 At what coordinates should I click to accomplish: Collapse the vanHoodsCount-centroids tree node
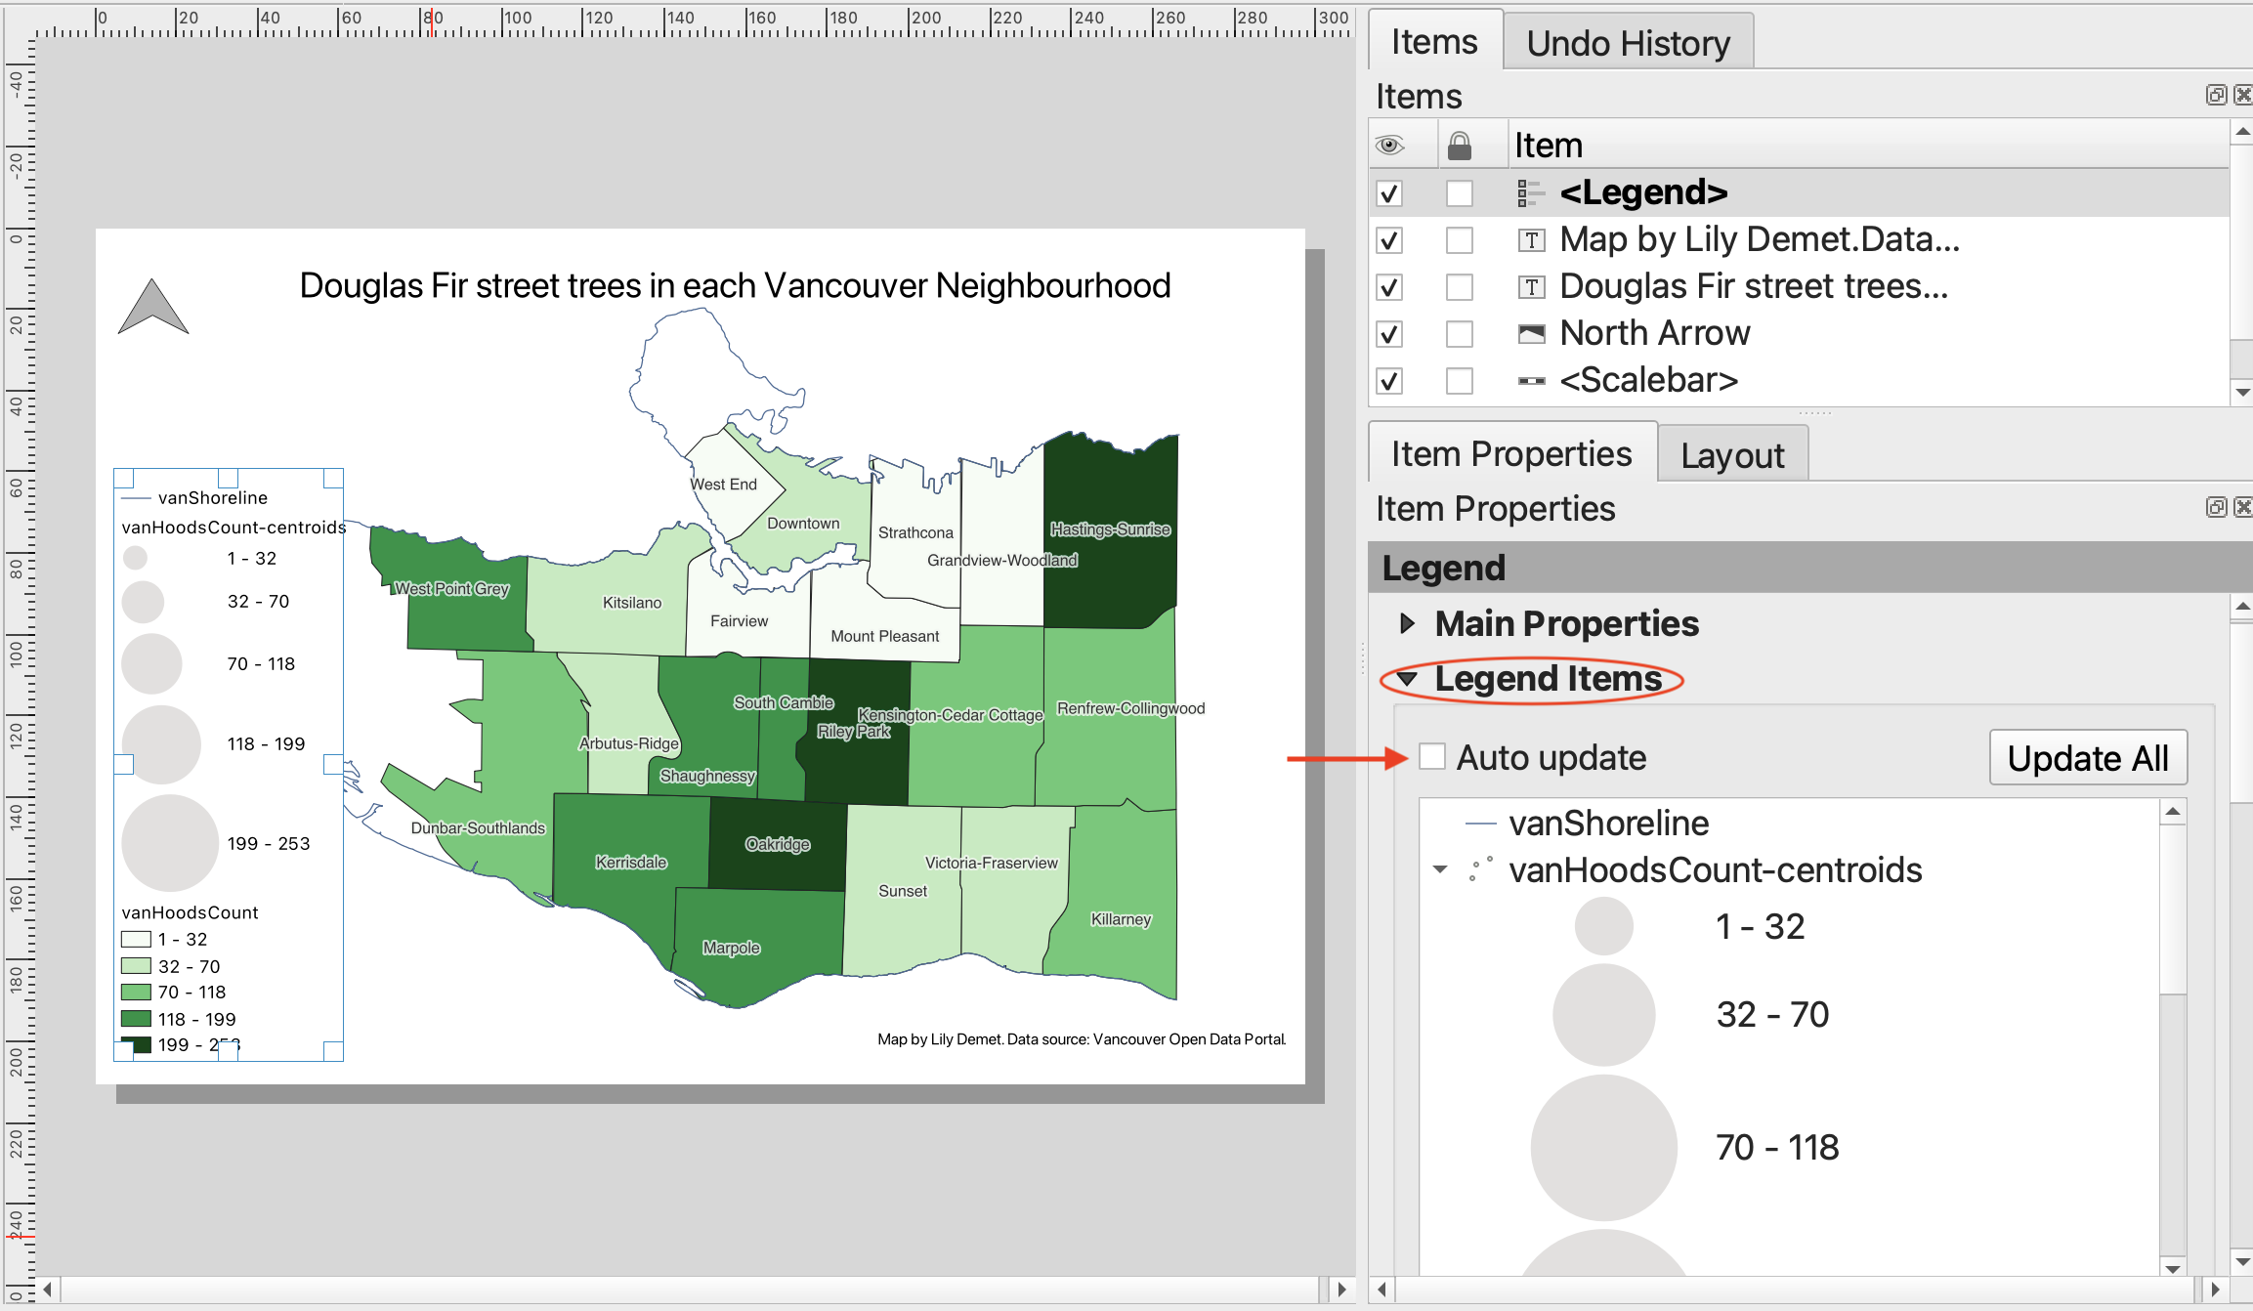pos(1440,869)
